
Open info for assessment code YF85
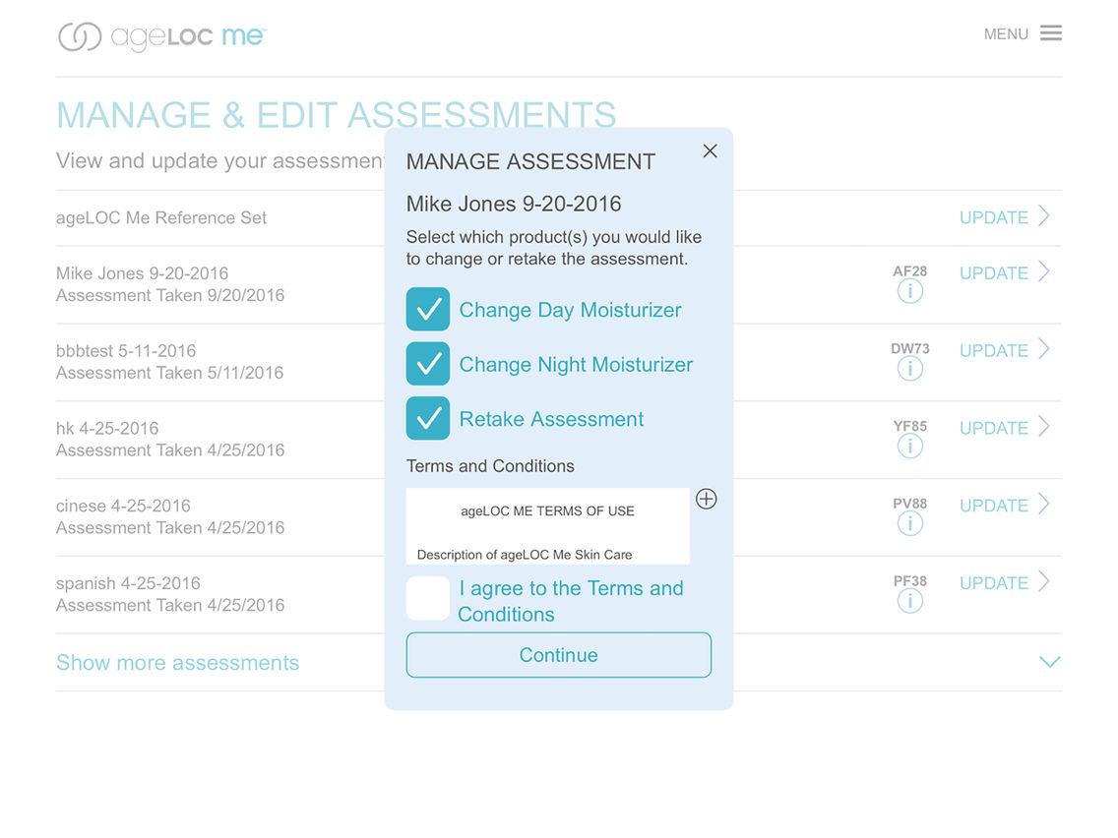pyautogui.click(x=909, y=447)
